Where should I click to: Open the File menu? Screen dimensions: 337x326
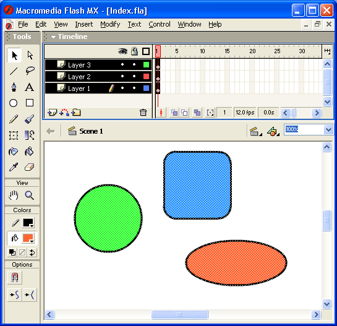click(23, 24)
